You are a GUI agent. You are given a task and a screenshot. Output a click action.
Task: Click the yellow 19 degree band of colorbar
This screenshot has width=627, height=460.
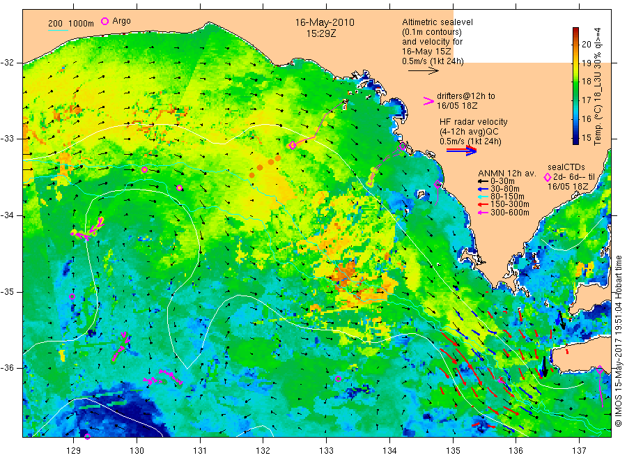(575, 63)
